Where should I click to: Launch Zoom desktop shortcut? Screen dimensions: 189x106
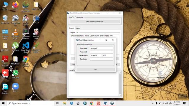(x=15, y=87)
